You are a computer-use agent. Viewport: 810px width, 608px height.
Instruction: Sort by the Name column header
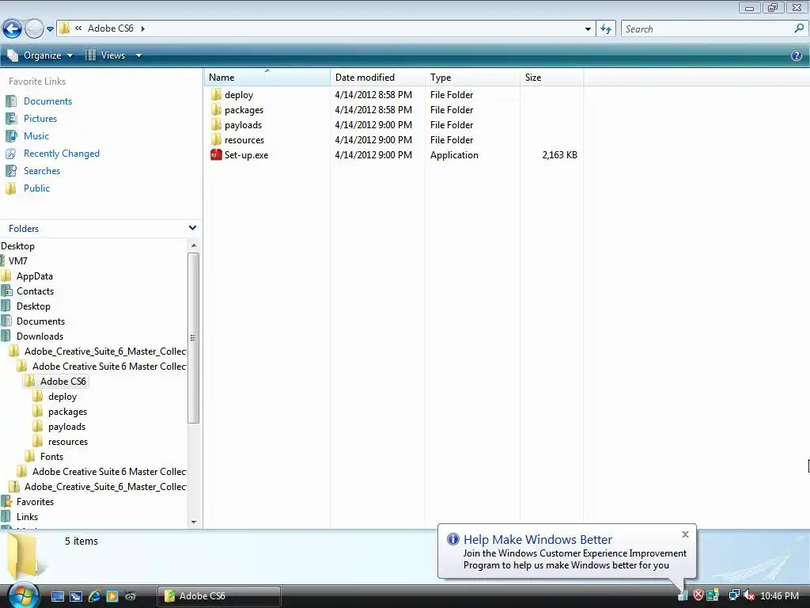[x=267, y=77]
